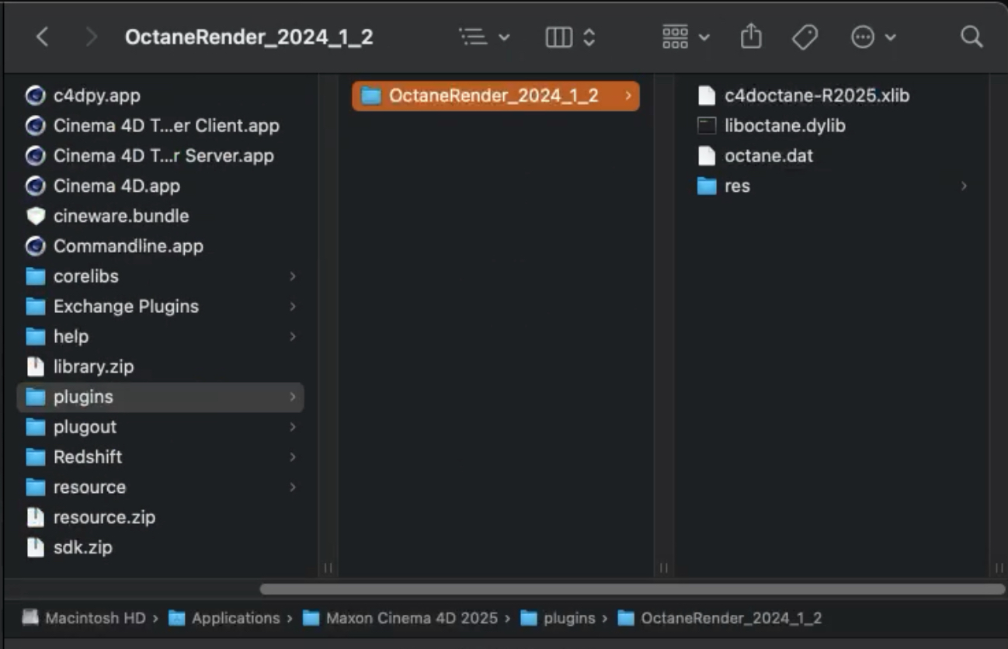This screenshot has height=649, width=1008.
Task: Click the first column's resize handle
Action: click(x=328, y=567)
